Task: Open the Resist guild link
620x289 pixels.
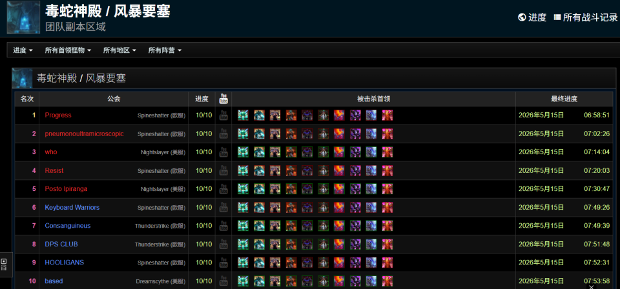Action: coord(54,170)
